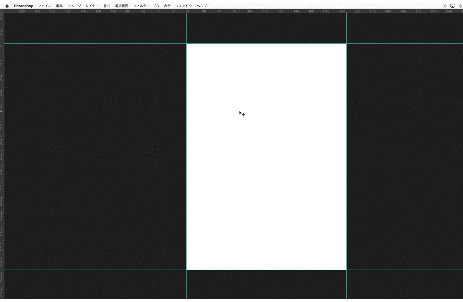Screen dimensions: 463x302
Task: Open the 選択範囲 menu
Action: point(121,6)
